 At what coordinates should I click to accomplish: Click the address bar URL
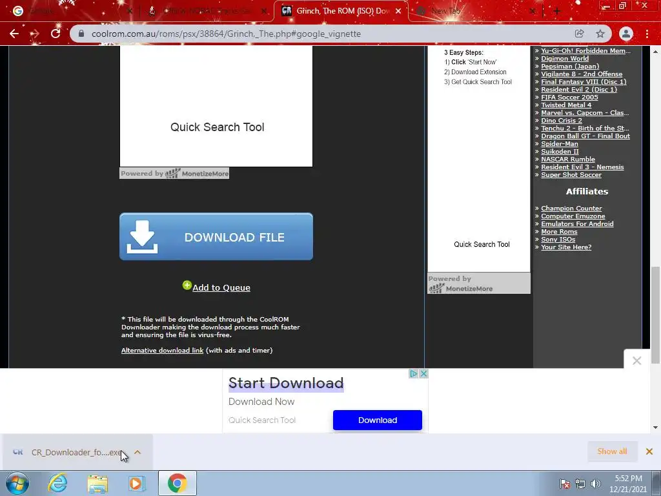click(x=226, y=34)
